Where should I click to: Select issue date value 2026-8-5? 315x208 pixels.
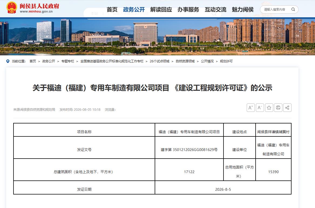[x=223, y=187]
